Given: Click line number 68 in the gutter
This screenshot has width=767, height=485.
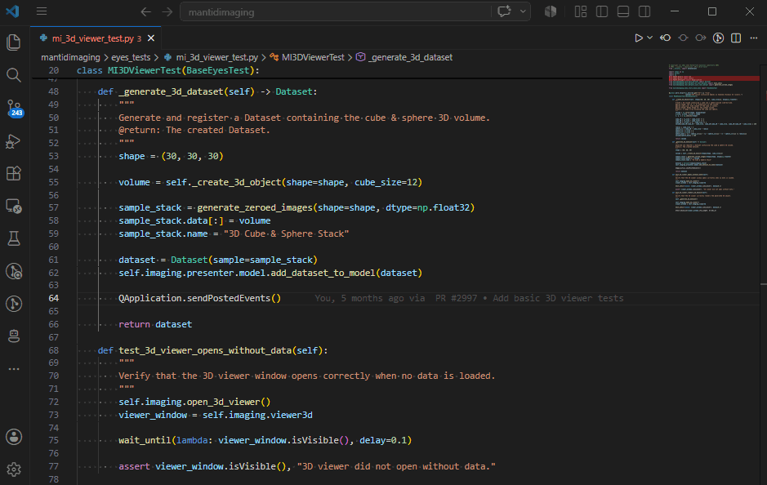Looking at the screenshot, I should coord(53,350).
